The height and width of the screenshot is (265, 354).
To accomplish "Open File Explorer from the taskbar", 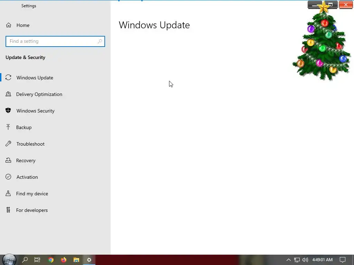I will [x=76, y=260].
